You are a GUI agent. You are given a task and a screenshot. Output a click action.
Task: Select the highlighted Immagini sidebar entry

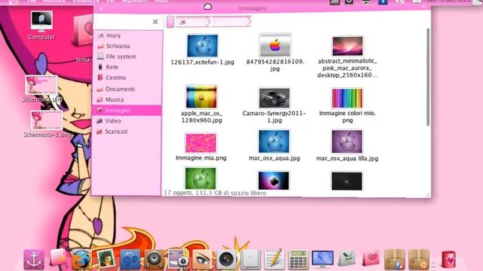(x=127, y=111)
